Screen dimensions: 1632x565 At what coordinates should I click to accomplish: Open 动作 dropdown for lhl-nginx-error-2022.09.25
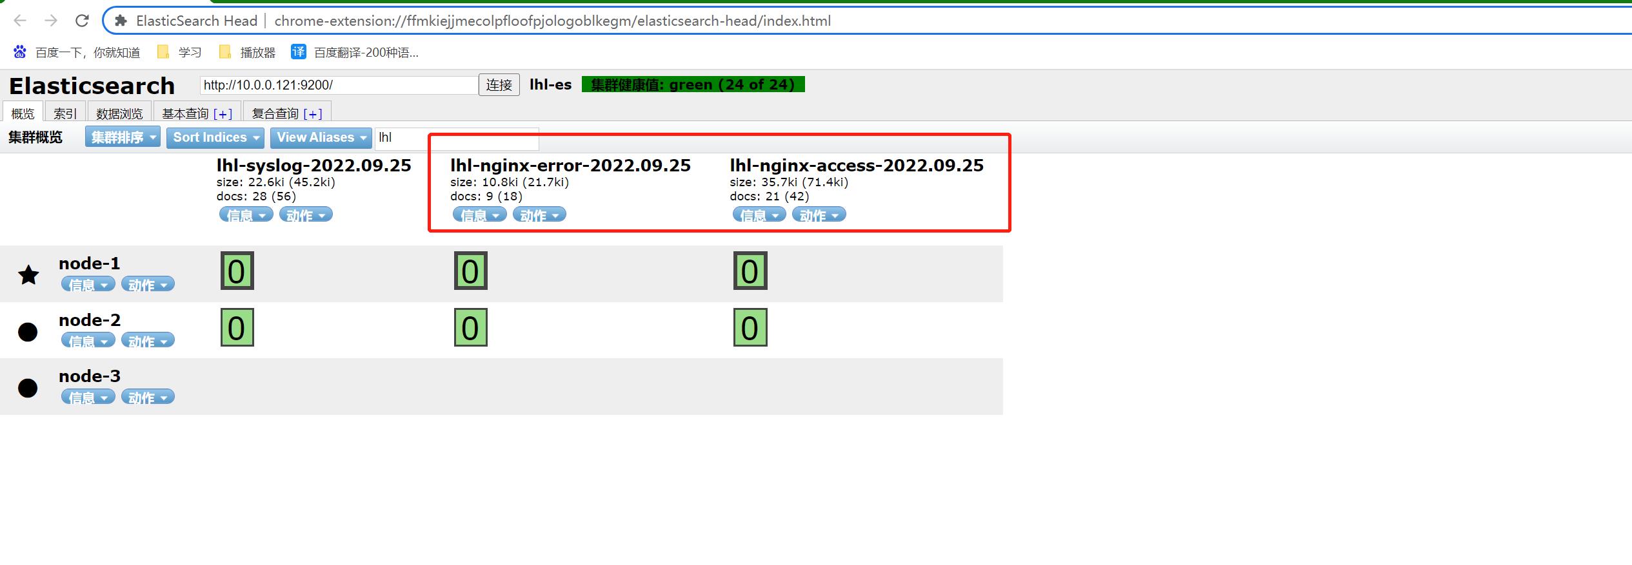[x=539, y=215]
